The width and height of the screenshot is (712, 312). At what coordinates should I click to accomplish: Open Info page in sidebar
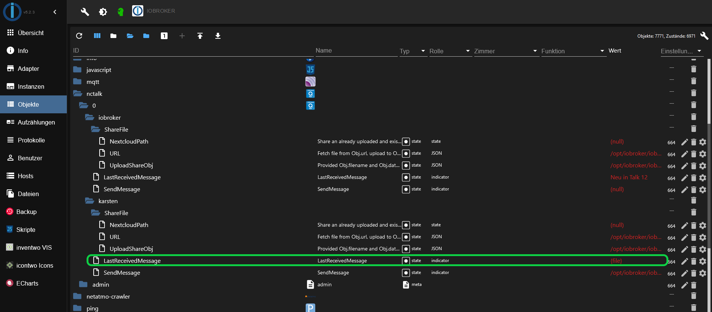pos(33,51)
